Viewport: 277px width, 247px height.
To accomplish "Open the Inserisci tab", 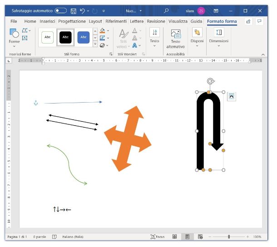I will pyautogui.click(x=47, y=21).
